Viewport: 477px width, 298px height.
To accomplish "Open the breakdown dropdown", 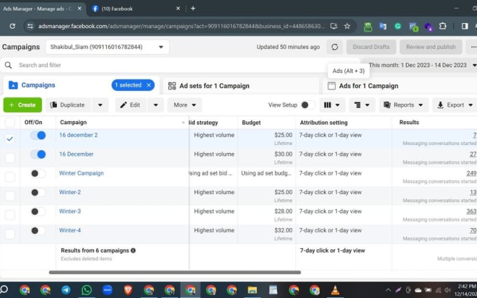I will pyautogui.click(x=362, y=105).
